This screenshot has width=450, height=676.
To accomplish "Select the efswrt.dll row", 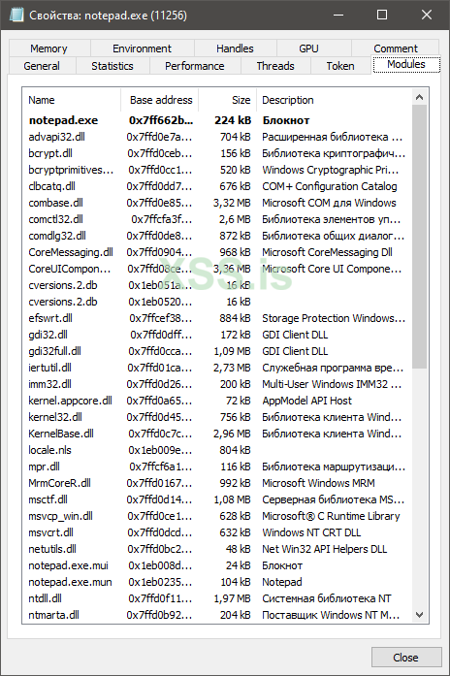I will 217,318.
